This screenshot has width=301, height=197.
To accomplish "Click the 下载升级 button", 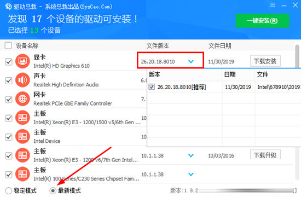I will tap(265, 154).
